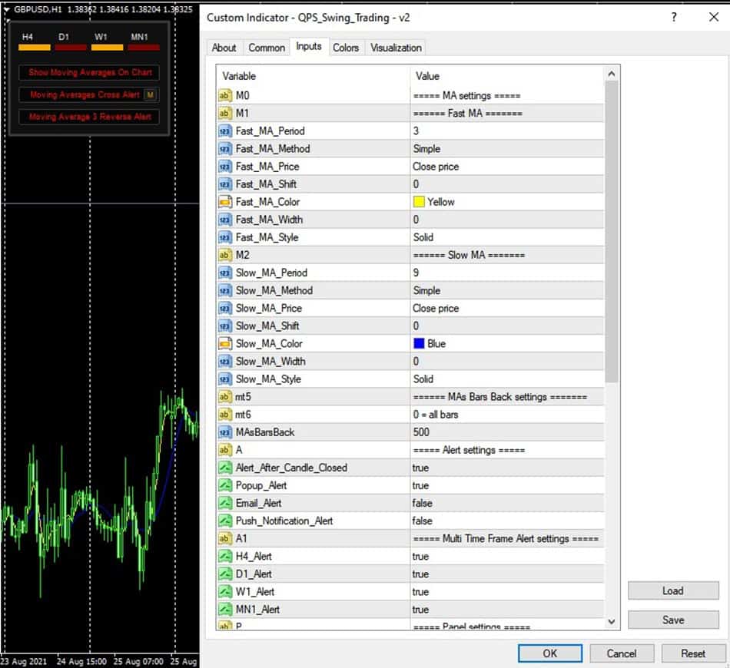Open the Visualization tab
The height and width of the screenshot is (668, 730).
(x=396, y=48)
